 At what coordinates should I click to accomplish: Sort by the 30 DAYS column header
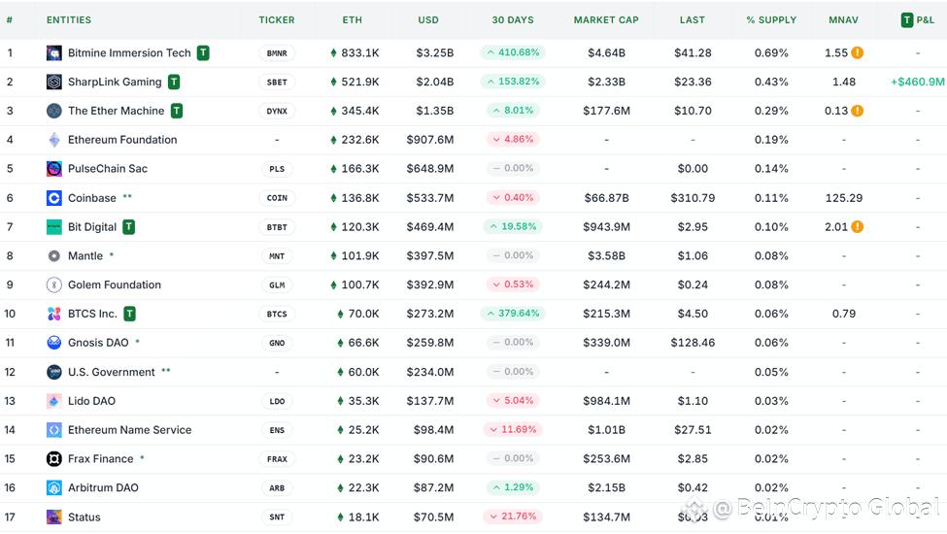click(513, 20)
